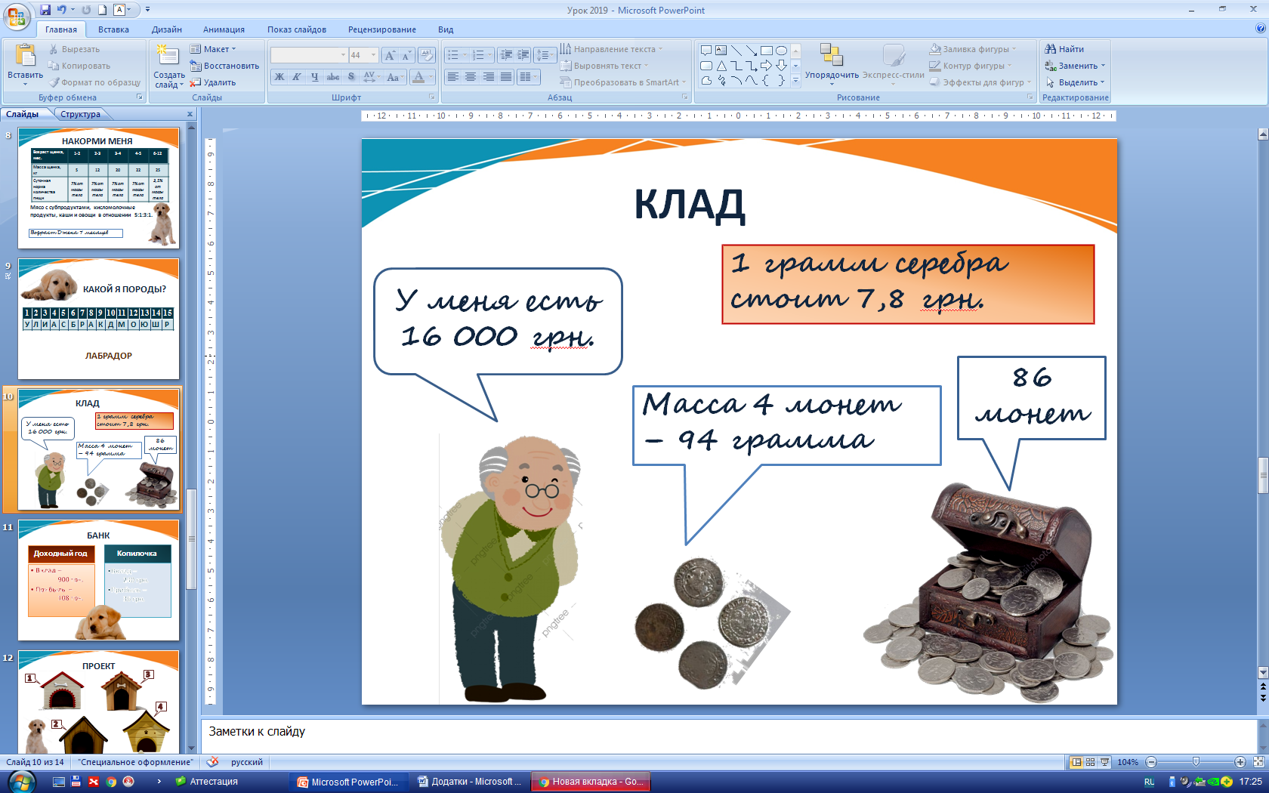Save the presentation from quick access toolbar
Screen dimensions: 1269x793
(45, 10)
